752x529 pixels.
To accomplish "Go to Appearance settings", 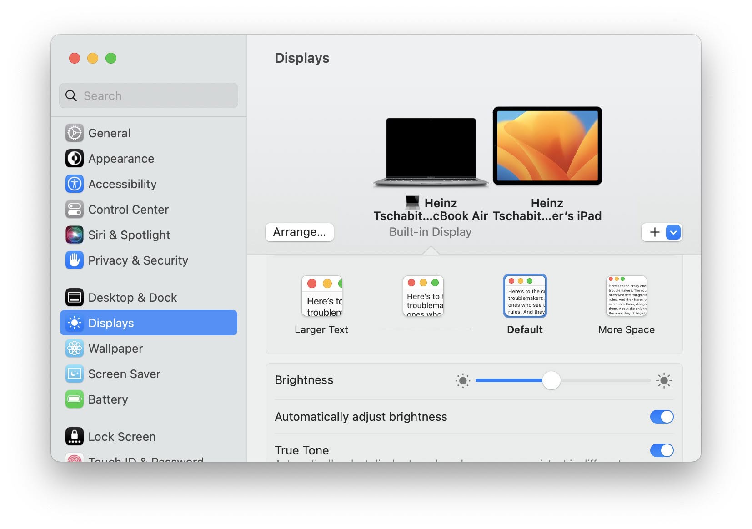I will 149,159.
